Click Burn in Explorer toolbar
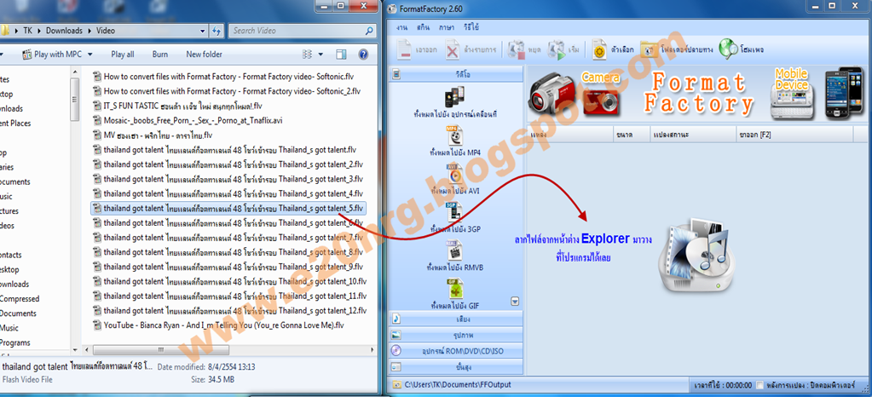 (x=160, y=55)
